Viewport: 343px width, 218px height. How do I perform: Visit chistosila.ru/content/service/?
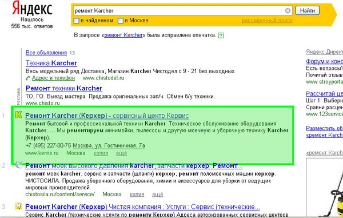click(60, 194)
